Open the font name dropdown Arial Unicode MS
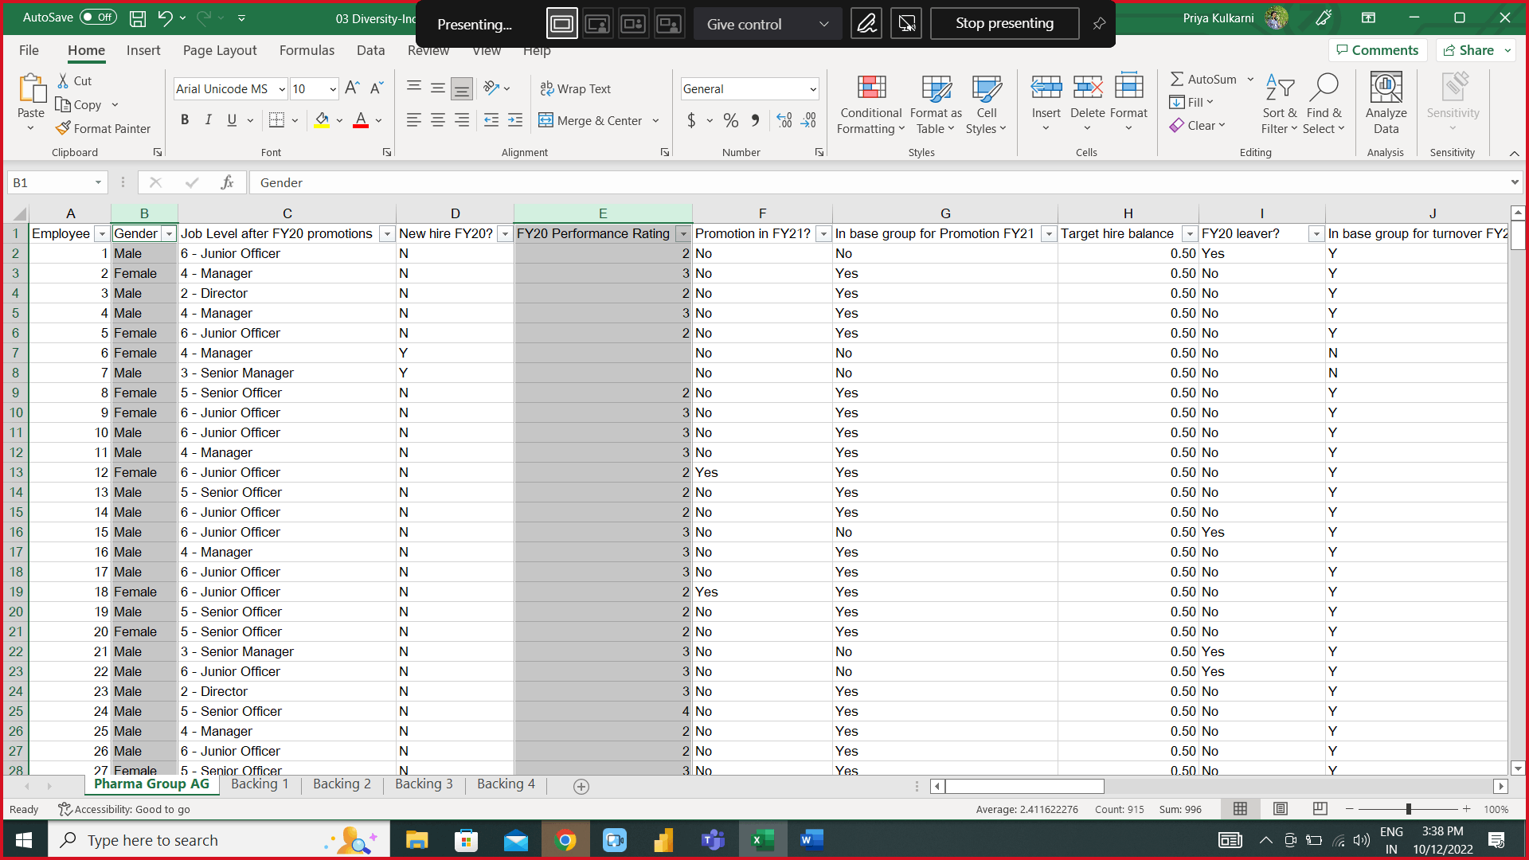Screen dimensions: 1529x860 [282, 89]
